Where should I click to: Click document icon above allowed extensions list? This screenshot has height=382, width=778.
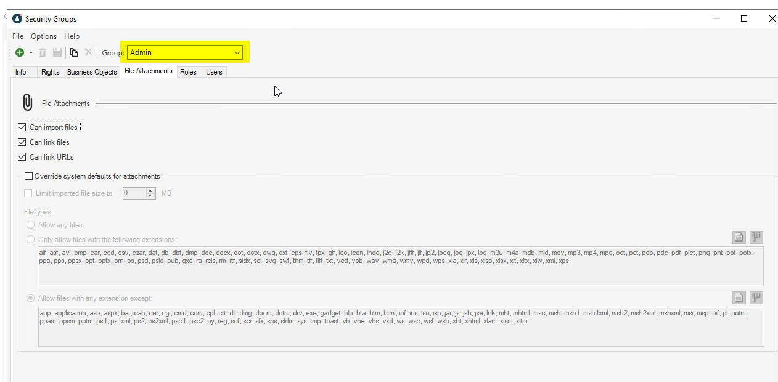[x=739, y=237]
